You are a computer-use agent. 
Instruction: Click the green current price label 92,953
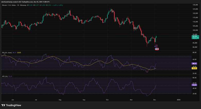[x=195, y=36]
